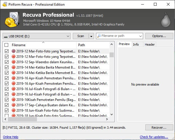Open the Online Help link

[11, 137]
